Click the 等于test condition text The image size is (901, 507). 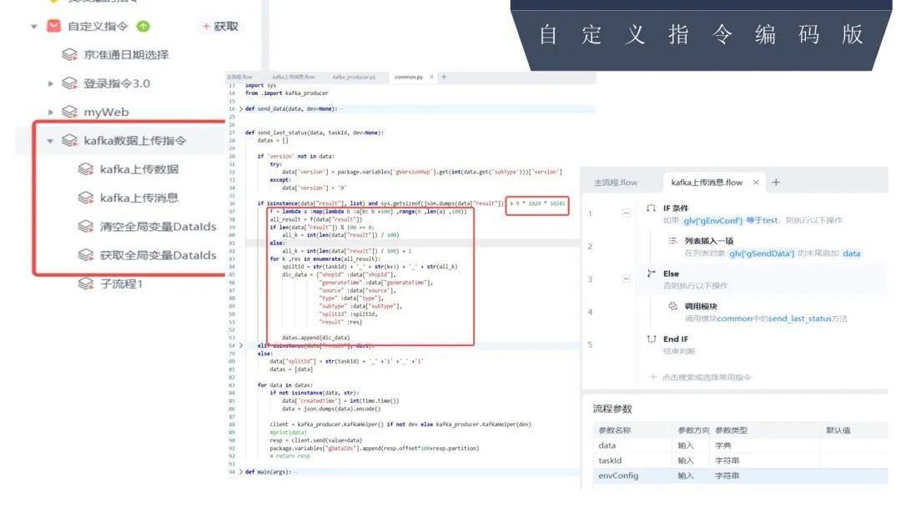click(x=762, y=220)
